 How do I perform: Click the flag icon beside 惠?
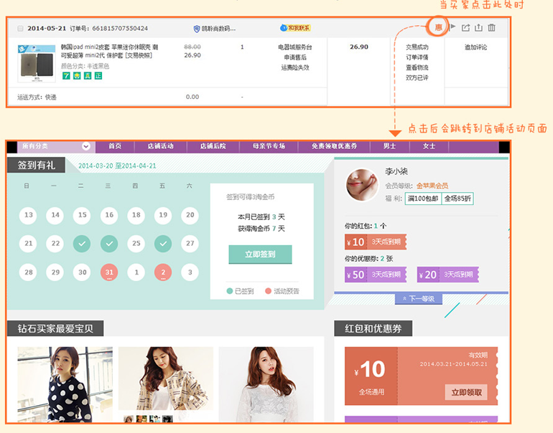tap(452, 28)
